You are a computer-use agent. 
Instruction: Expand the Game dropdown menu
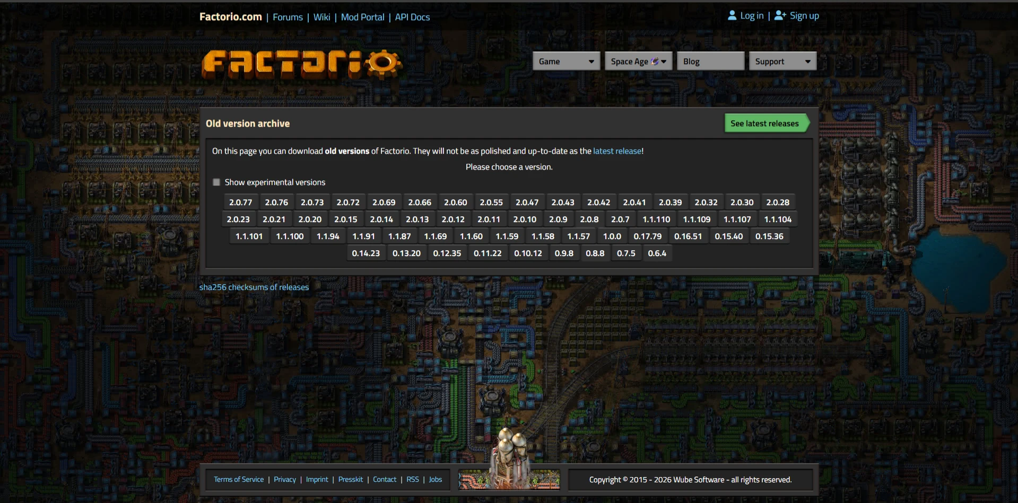(566, 61)
